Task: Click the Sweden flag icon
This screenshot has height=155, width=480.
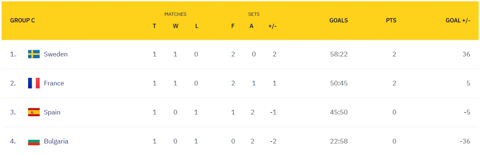Action: (x=34, y=54)
